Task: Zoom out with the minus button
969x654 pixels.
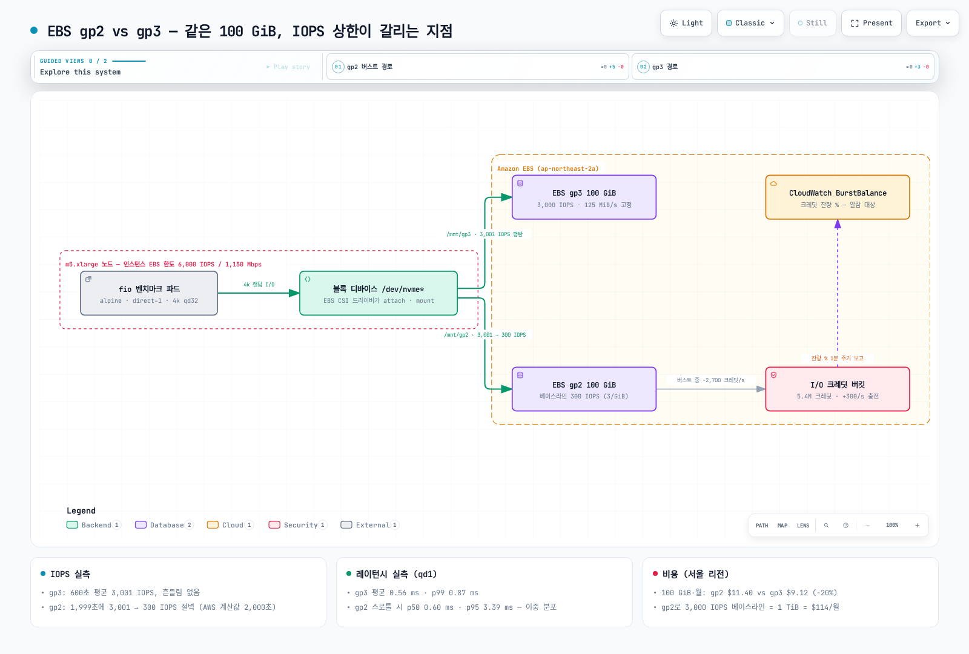Action: tap(867, 526)
